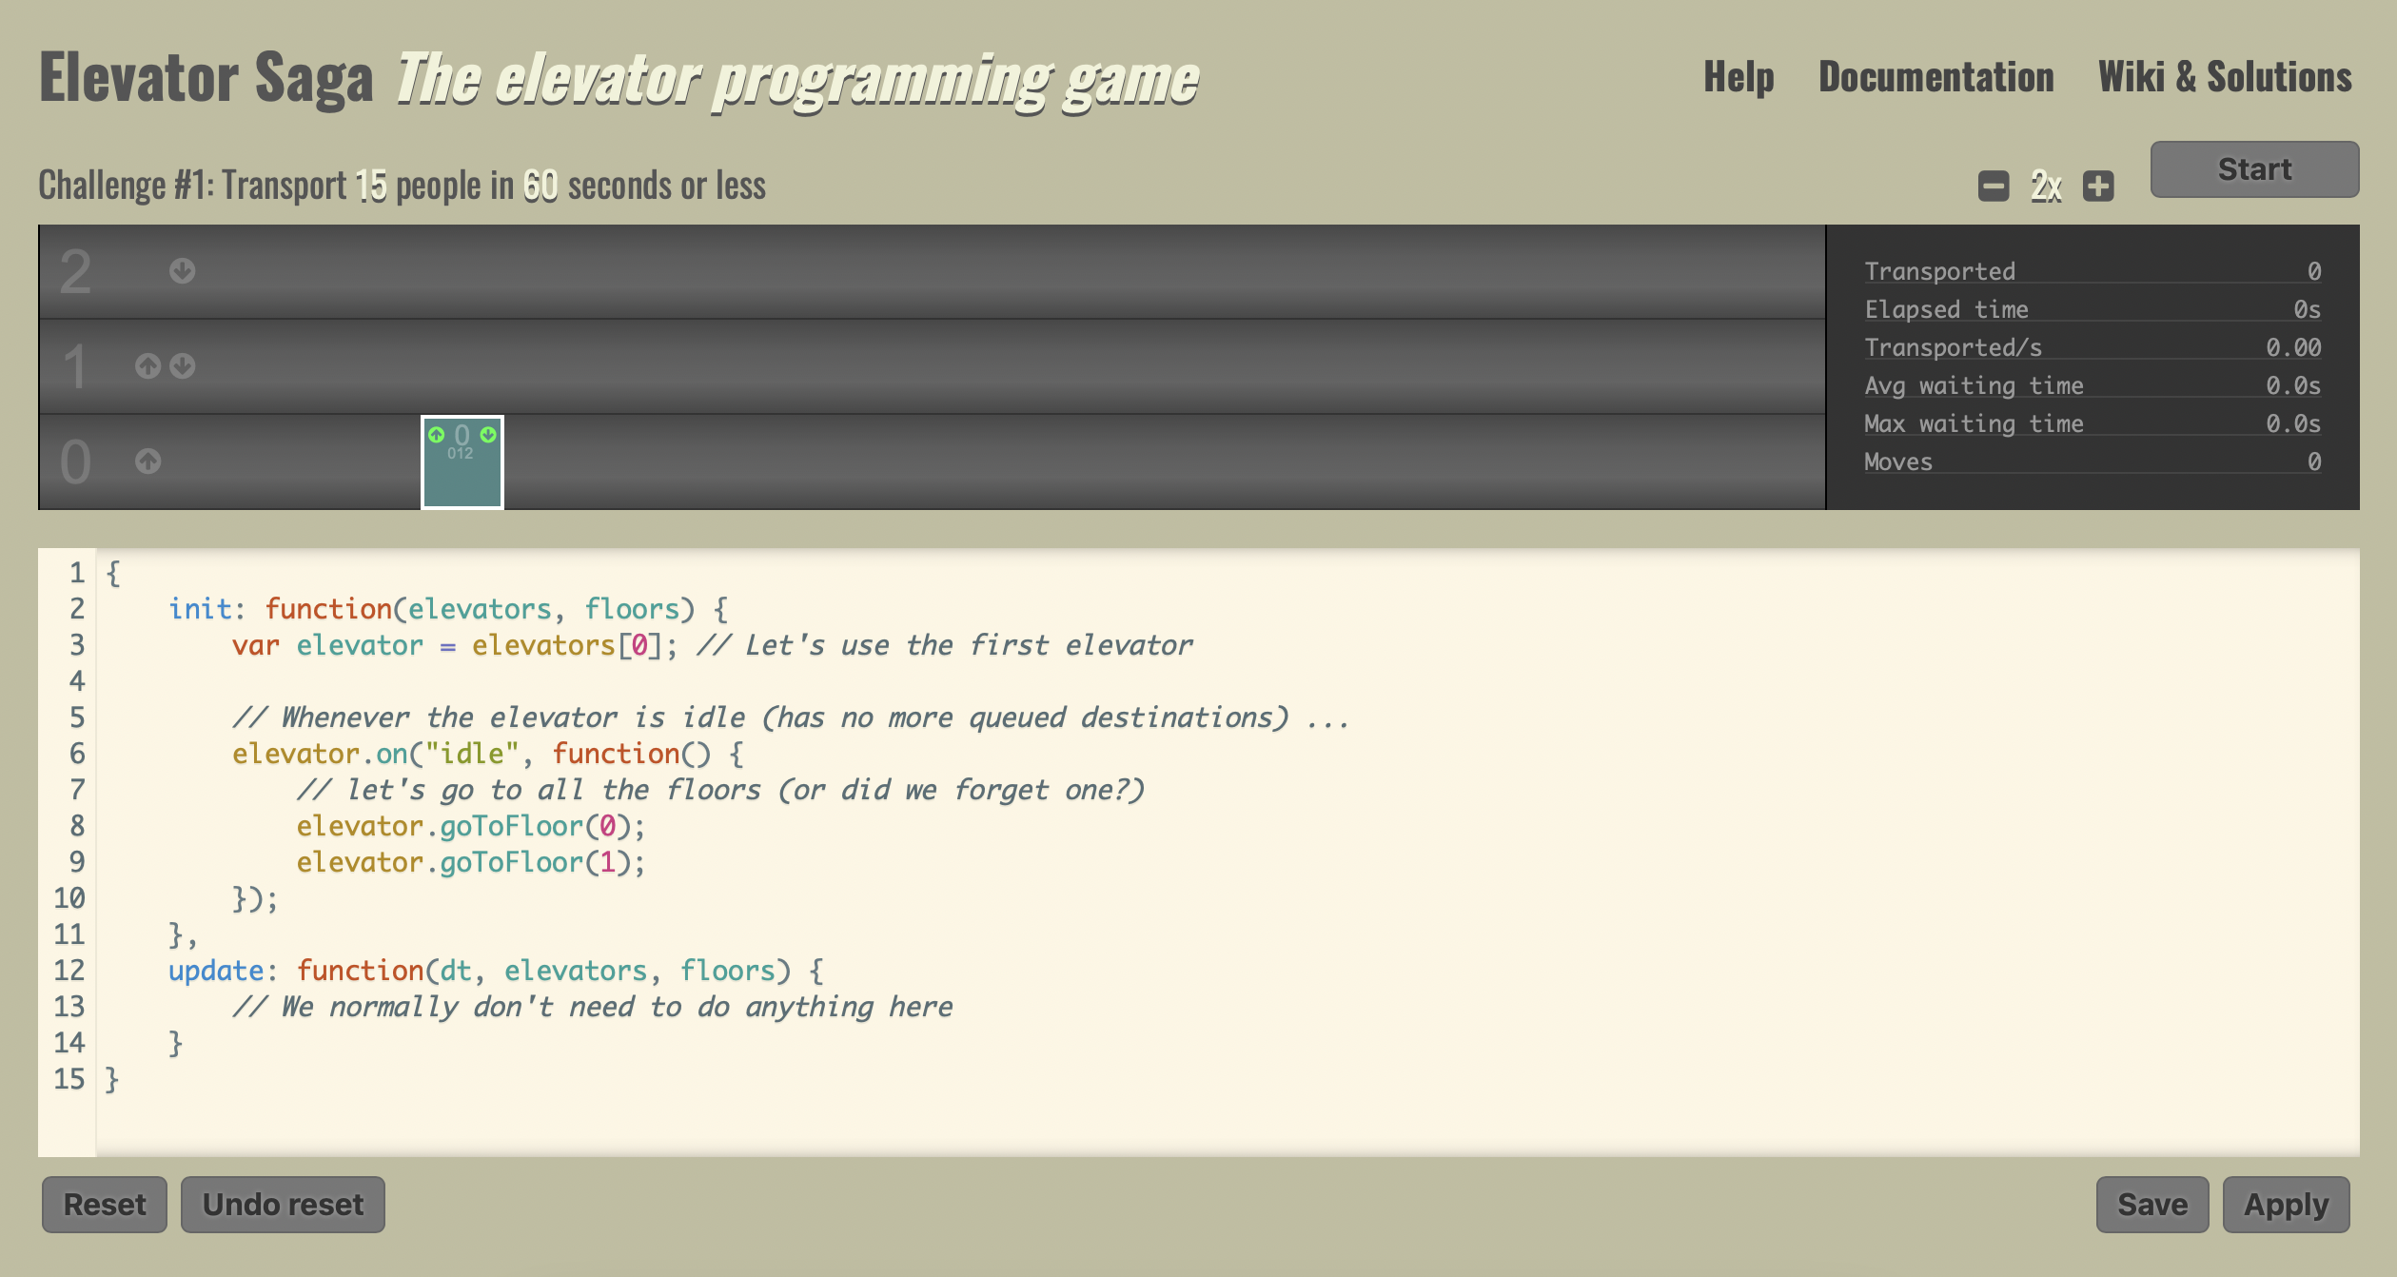Screen dimensions: 2397x1277
Task: Click the 'Let's use the first elevator' comment
Action: point(944,645)
